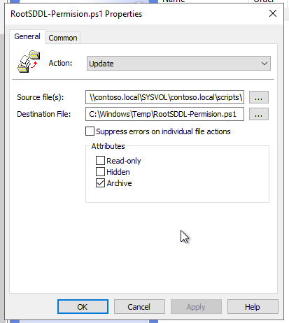Browse for source files with ellipsis button

(259, 97)
